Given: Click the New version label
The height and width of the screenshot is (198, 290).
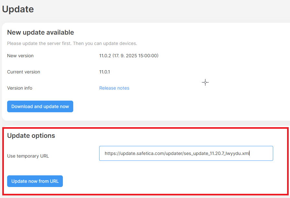Looking at the screenshot, I should pos(20,56).
